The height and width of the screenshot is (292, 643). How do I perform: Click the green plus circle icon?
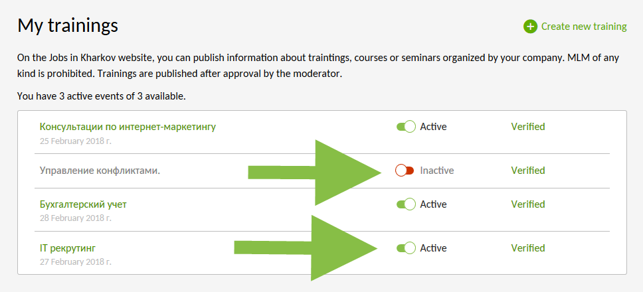(x=530, y=27)
